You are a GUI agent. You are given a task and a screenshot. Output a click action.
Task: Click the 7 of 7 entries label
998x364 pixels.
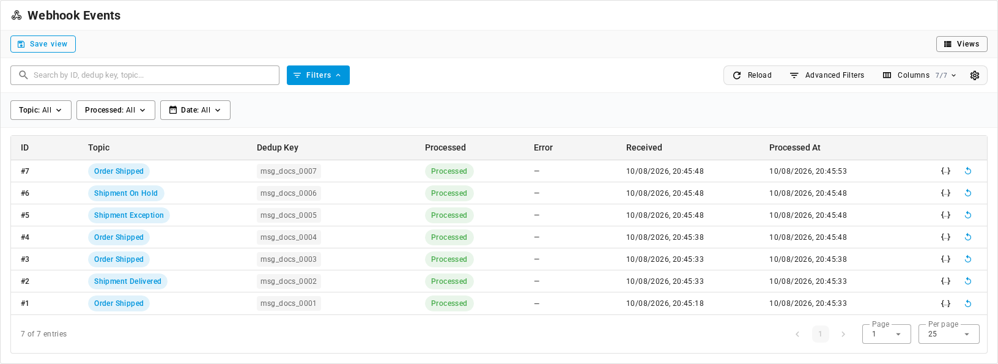coord(44,334)
